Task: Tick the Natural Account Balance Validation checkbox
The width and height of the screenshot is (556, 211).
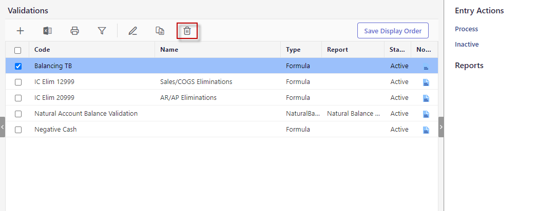Action: (x=18, y=114)
